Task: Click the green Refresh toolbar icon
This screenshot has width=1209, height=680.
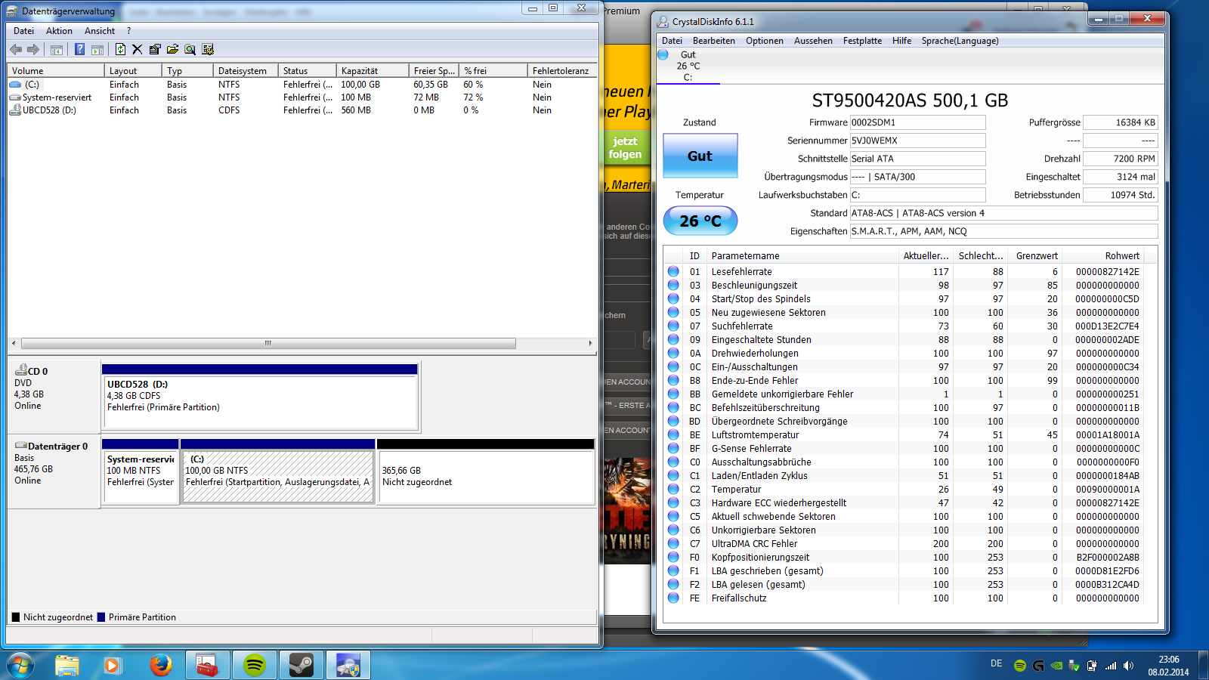Action: (x=120, y=49)
